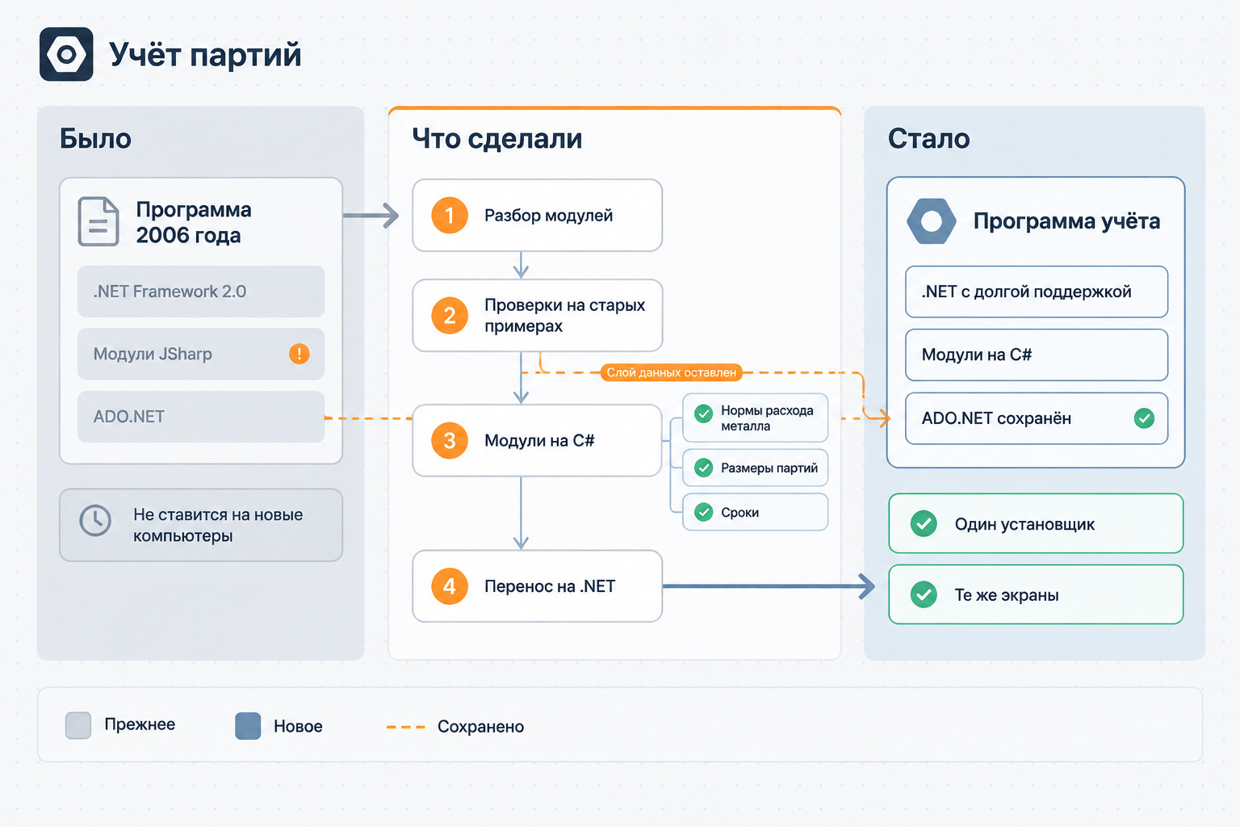This screenshot has width=1240, height=827.
Task: Click the orange step 3 badge
Action: pos(450,440)
